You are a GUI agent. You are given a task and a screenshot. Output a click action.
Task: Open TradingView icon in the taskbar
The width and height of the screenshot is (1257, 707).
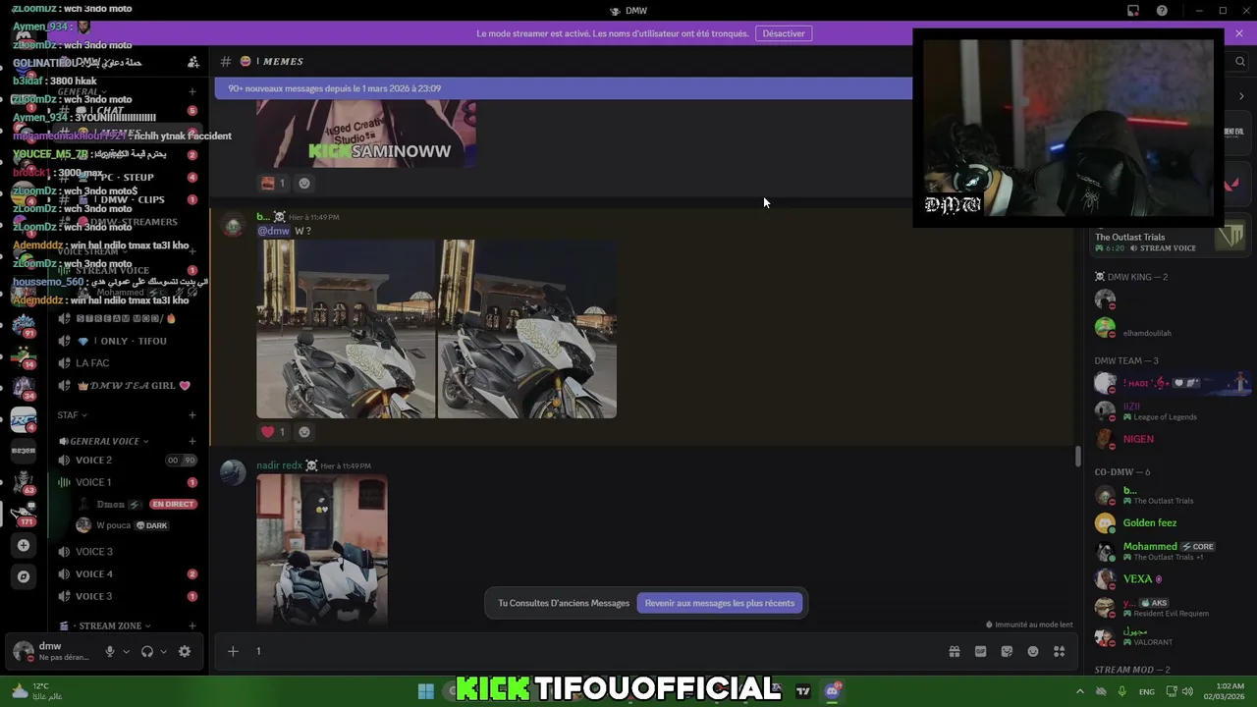(803, 691)
